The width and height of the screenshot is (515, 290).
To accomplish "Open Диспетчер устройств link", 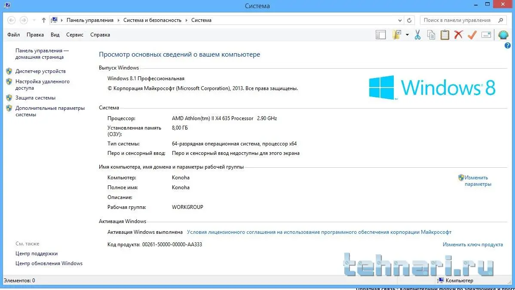I will click(40, 71).
